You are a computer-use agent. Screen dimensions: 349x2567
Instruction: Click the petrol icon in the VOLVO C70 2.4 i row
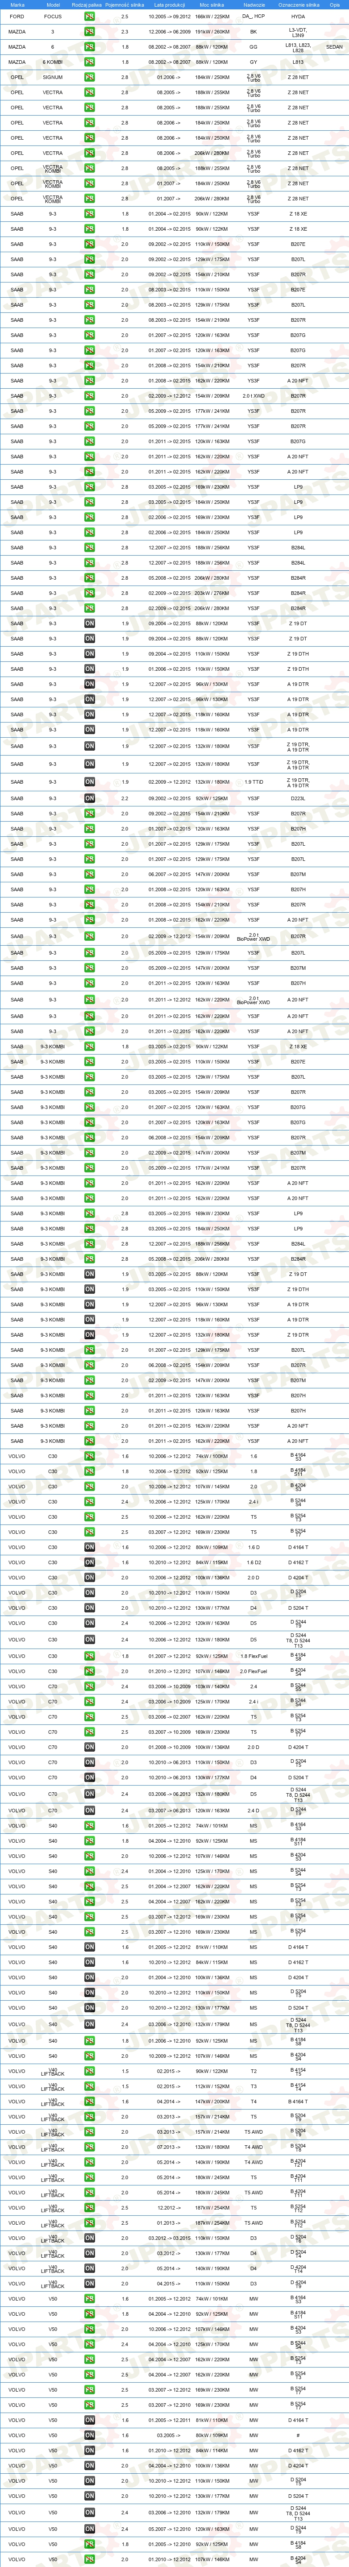90,1702
